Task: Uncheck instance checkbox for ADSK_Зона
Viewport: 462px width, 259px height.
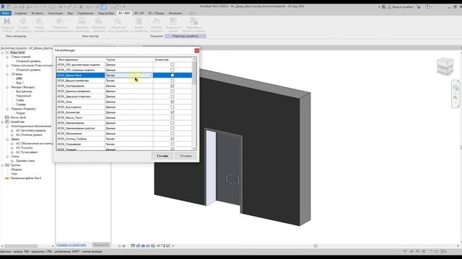Action: click(173, 101)
